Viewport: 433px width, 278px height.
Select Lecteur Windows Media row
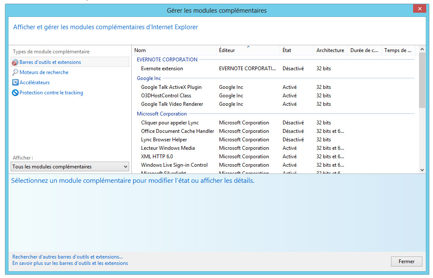(275, 148)
